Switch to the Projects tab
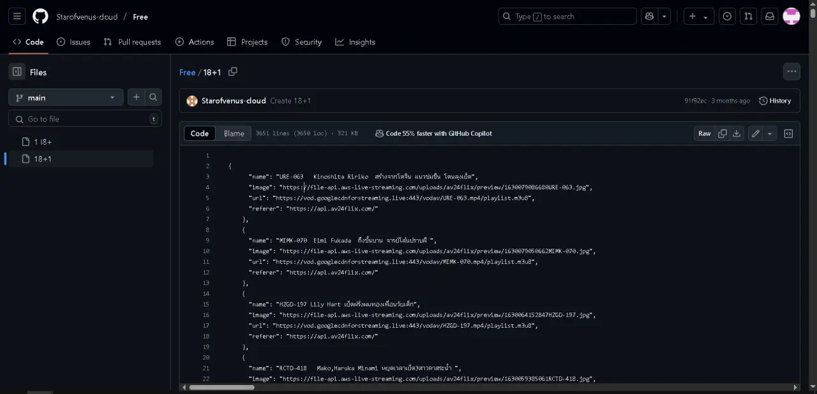This screenshot has height=394, width=817. pos(247,42)
